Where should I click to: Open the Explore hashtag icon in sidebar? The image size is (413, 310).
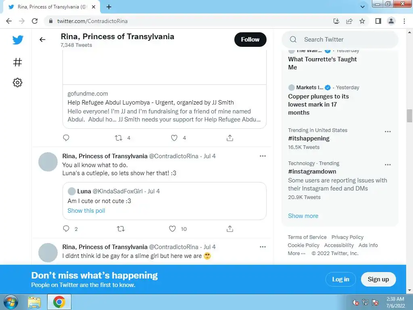[17, 63]
